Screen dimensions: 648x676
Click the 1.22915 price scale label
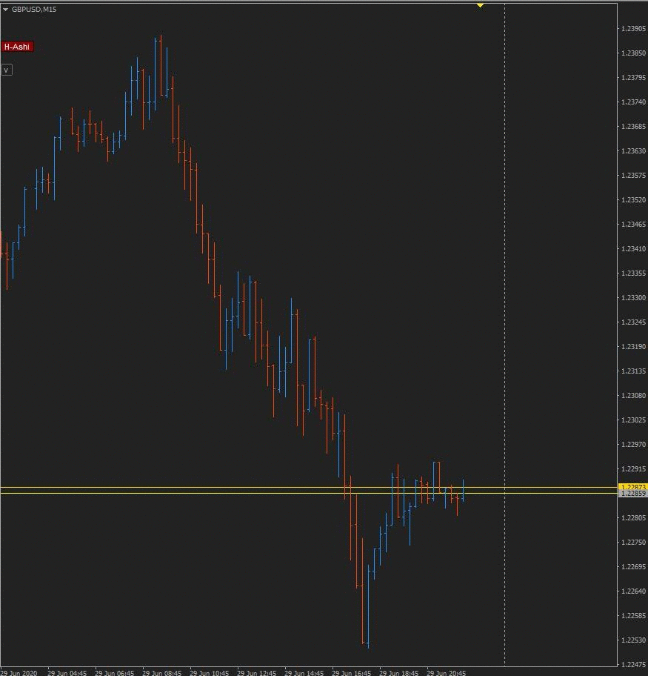click(632, 468)
